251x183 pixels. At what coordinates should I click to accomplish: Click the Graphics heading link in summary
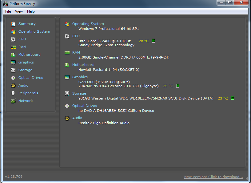pos(80,77)
